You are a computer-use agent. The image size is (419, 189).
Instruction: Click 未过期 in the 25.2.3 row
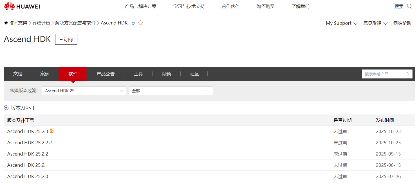tap(340, 131)
